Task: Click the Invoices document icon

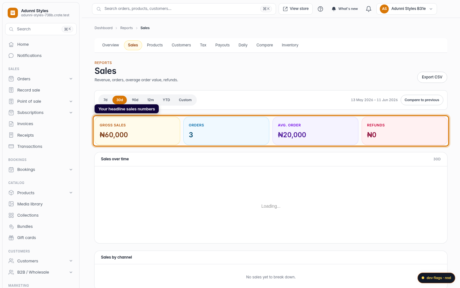Action: (x=11, y=124)
